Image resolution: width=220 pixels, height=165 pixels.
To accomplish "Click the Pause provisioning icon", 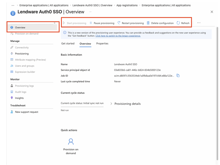I will [91, 23].
